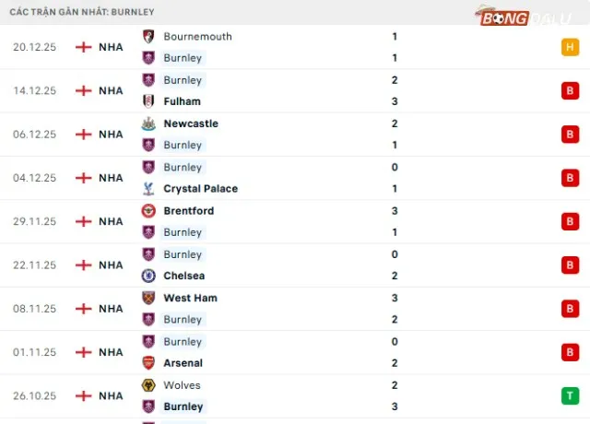Click the NHA league label on 20.12.25 row
Image resolution: width=590 pixels, height=424 pixels.
tap(112, 47)
